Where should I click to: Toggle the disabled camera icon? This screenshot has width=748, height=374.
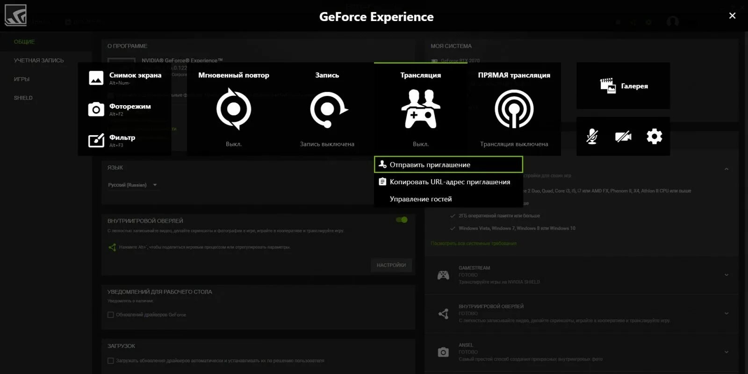623,137
